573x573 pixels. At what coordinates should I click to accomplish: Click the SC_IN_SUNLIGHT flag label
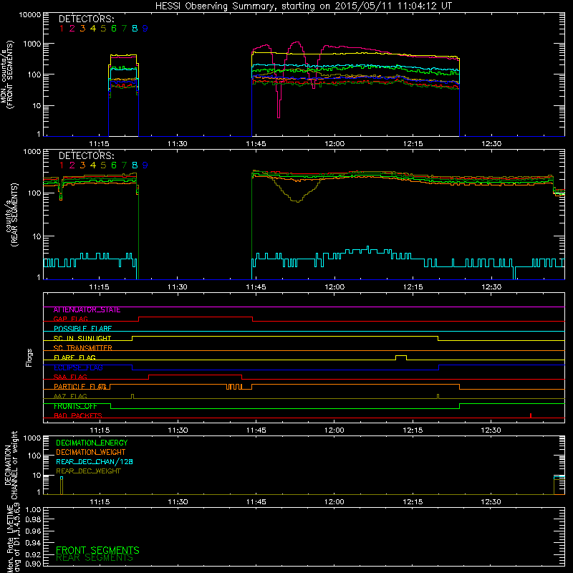click(82, 338)
